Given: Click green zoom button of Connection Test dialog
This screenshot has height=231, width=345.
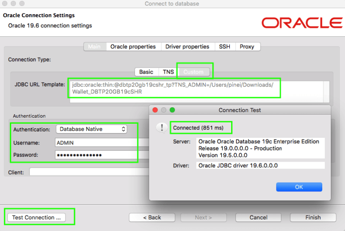Looking at the screenshot, I should tap(172, 110).
